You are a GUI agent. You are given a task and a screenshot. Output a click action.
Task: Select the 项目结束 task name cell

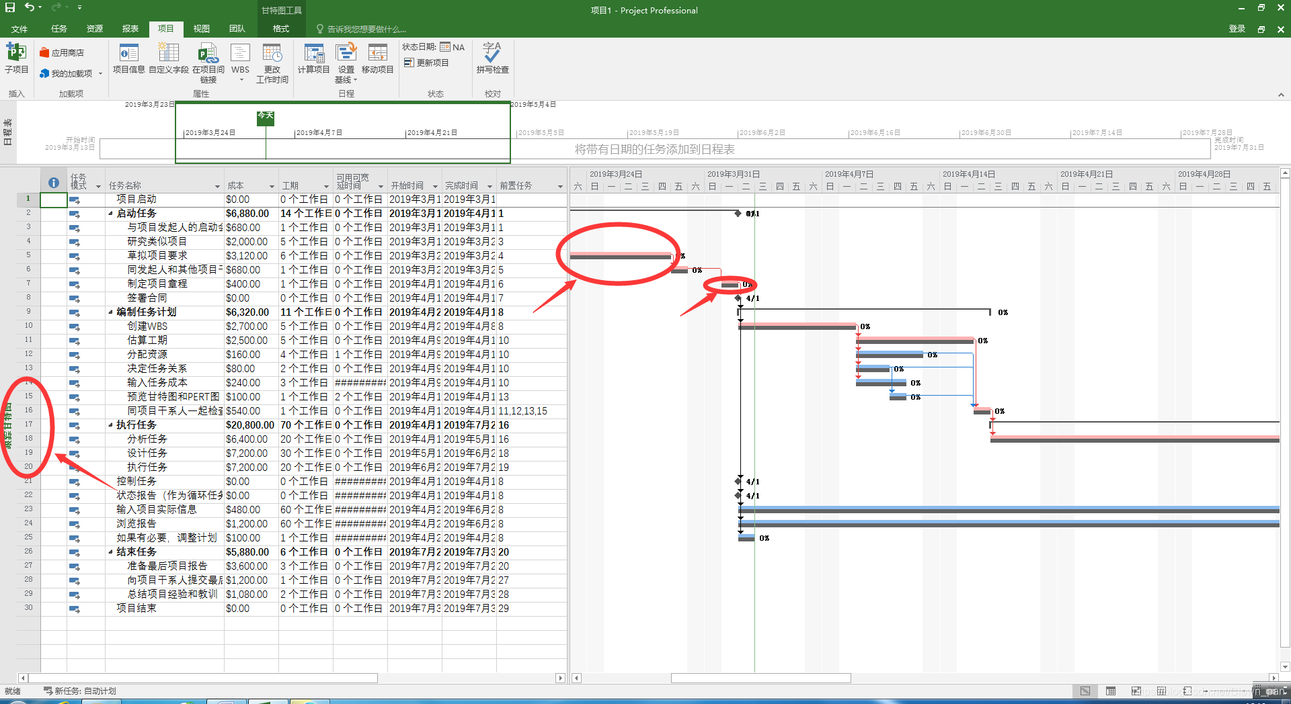pos(165,609)
